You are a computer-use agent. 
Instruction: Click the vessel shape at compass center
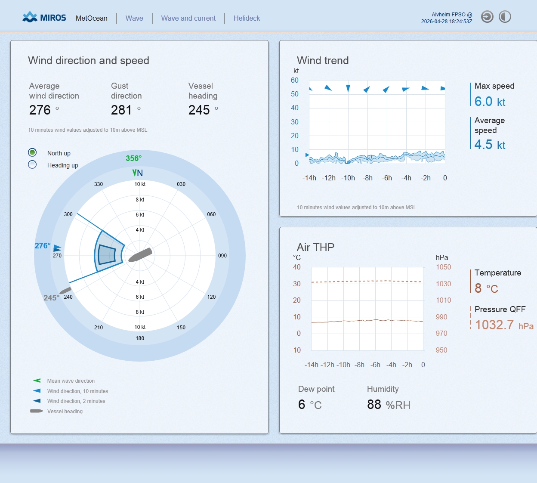tap(140, 255)
